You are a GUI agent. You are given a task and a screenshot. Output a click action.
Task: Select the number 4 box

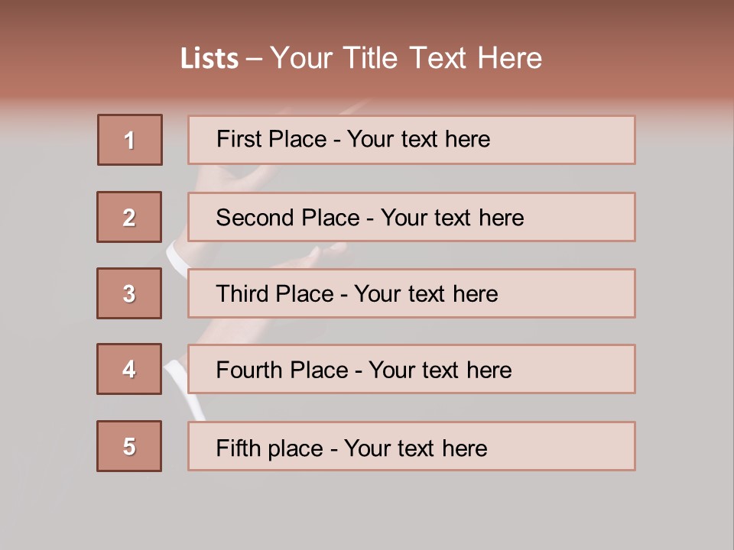(x=129, y=369)
